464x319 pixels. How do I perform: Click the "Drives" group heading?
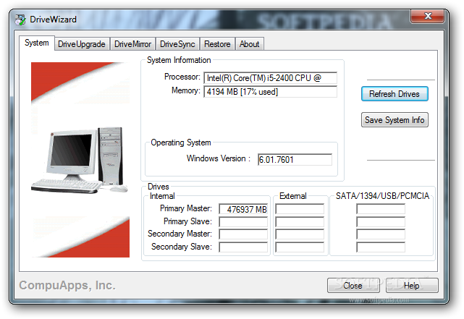pos(159,187)
